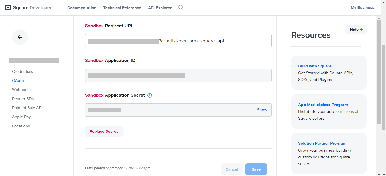
Task: Open the Build with Square link
Action: (315, 66)
